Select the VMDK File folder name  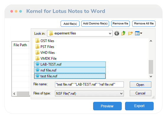(48, 59)
